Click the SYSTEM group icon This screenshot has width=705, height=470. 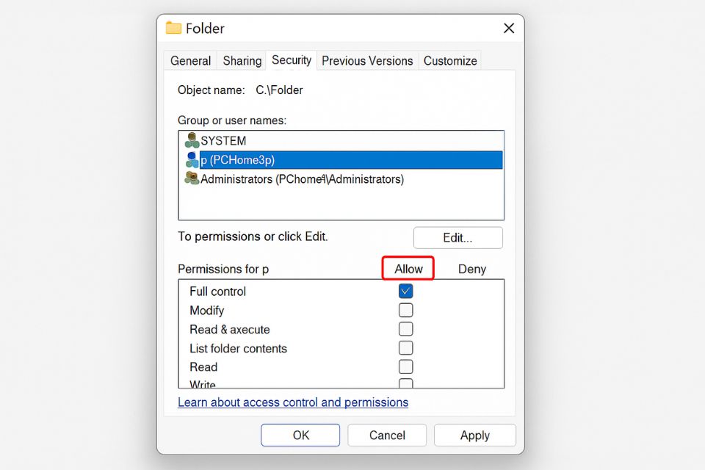pos(192,140)
